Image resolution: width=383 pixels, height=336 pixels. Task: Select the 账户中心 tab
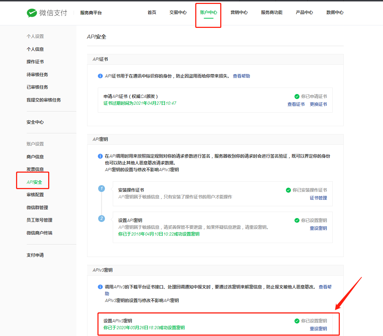pos(208,13)
